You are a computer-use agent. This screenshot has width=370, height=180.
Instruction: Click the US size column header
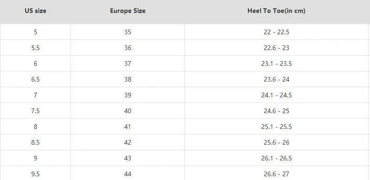point(35,11)
